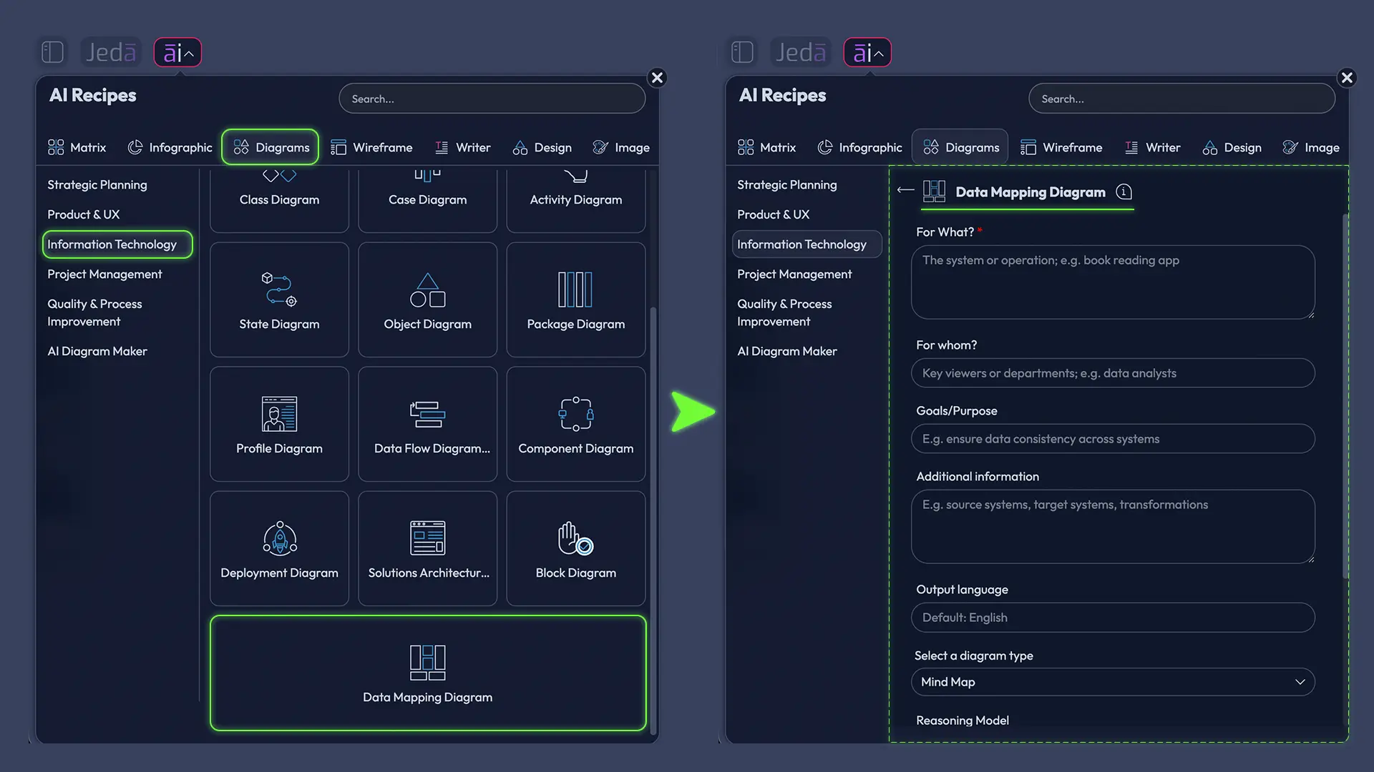Expand the Mind Map diagram type dropdown
1374x772 pixels.
click(x=1113, y=682)
